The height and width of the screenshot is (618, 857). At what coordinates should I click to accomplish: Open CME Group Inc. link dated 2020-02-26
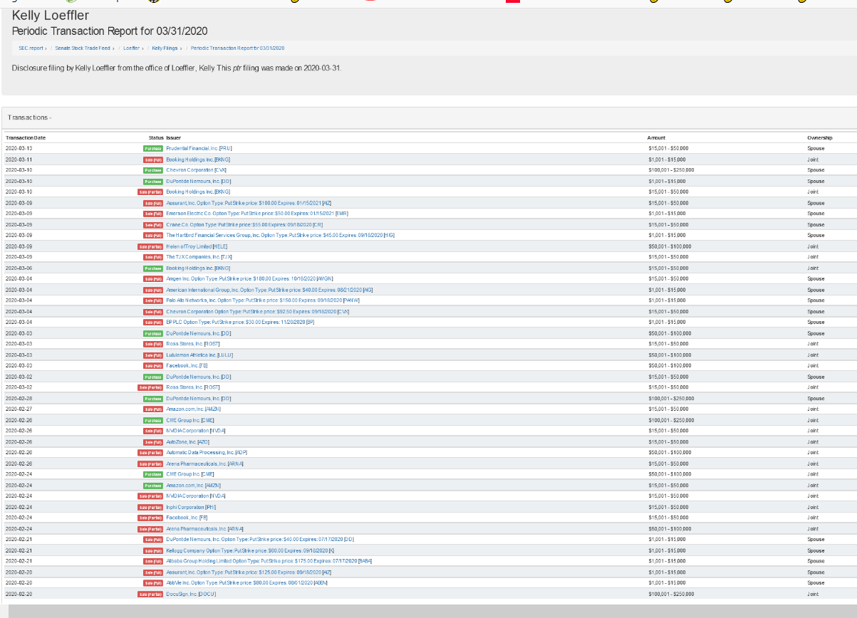click(x=190, y=420)
